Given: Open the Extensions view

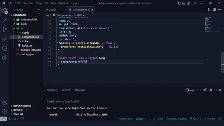Looking at the screenshot, I should click(5, 58).
